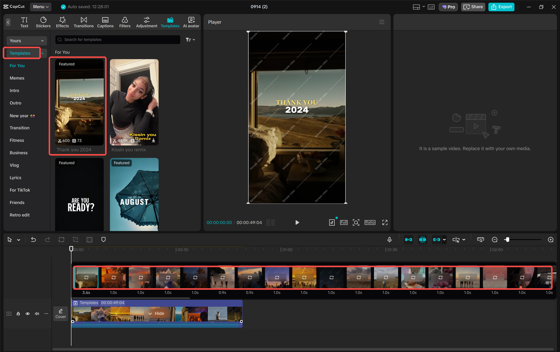Viewport: 560px width, 352px height.
Task: Mute the track using speaker icon
Action: [37, 314]
